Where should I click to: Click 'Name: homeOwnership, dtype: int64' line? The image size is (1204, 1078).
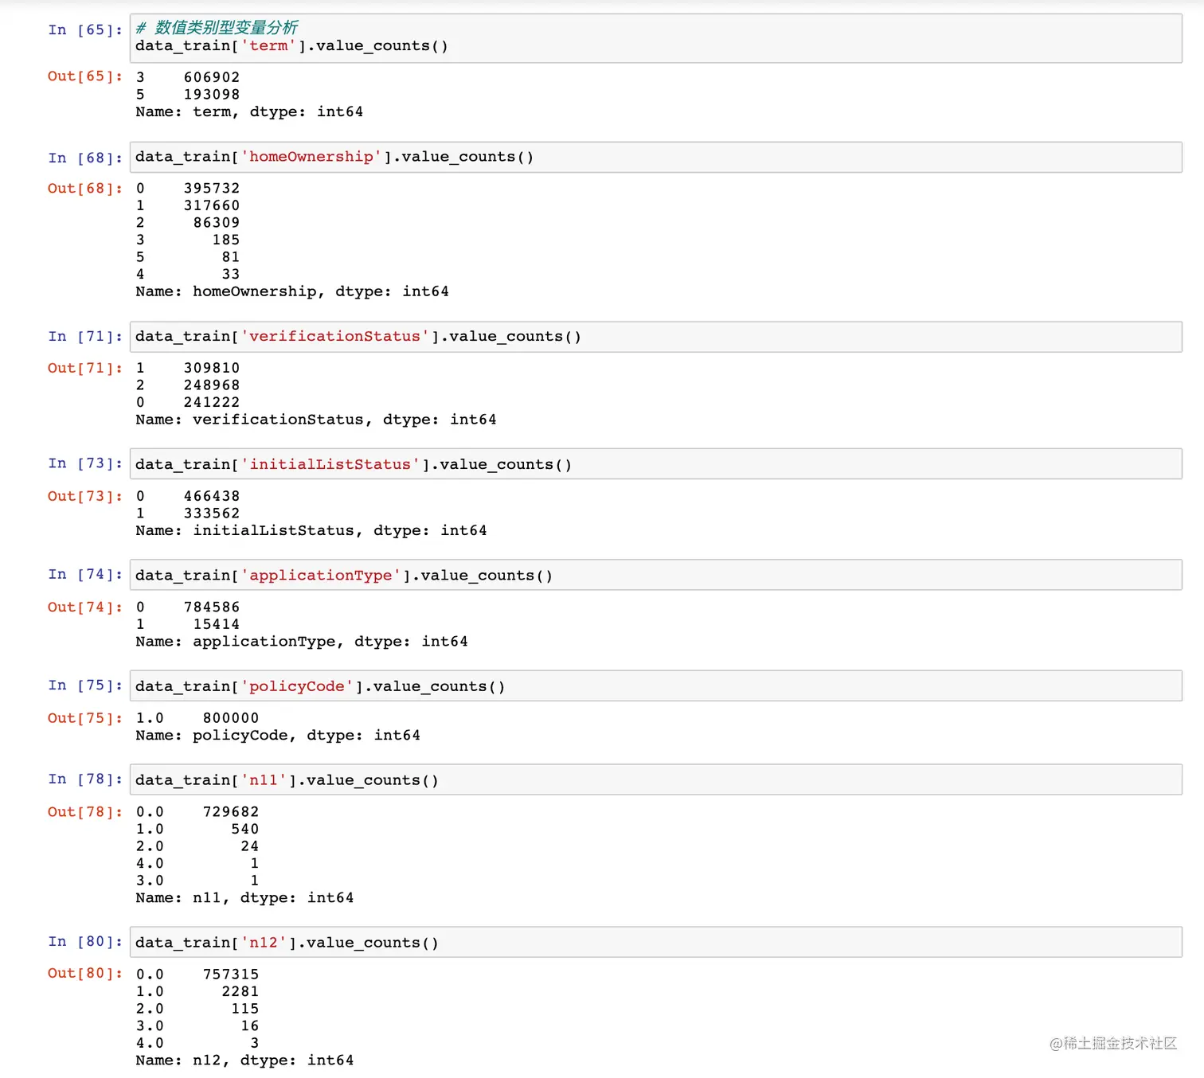coord(292,291)
